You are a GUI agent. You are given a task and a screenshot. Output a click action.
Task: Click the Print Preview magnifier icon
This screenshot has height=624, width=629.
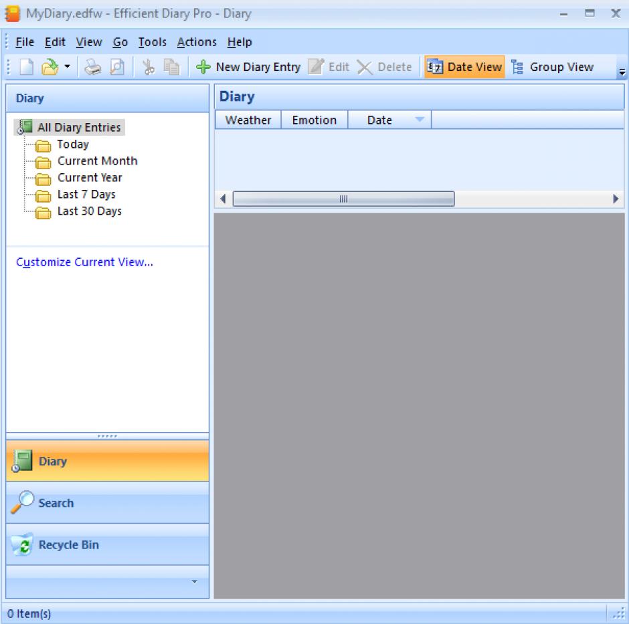point(116,67)
